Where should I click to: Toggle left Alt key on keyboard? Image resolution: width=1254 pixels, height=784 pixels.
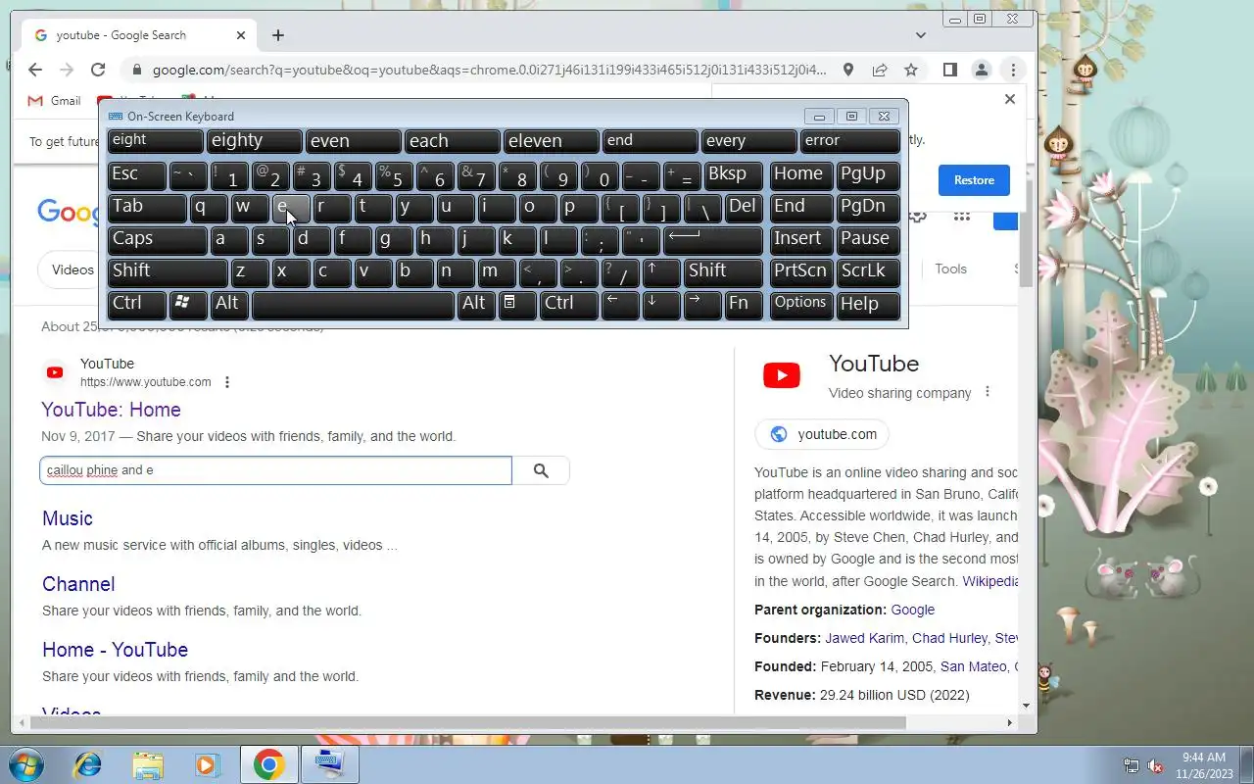tap(230, 304)
